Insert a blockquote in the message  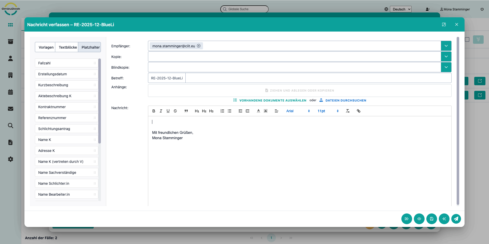pos(186,111)
